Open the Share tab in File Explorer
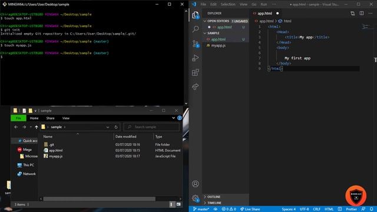377x212 pixels. tap(50, 118)
